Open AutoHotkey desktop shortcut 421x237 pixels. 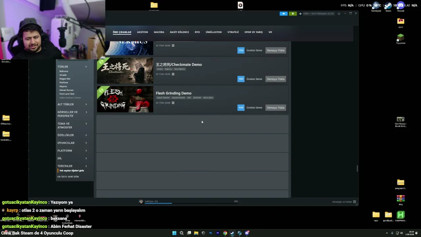[401, 216]
